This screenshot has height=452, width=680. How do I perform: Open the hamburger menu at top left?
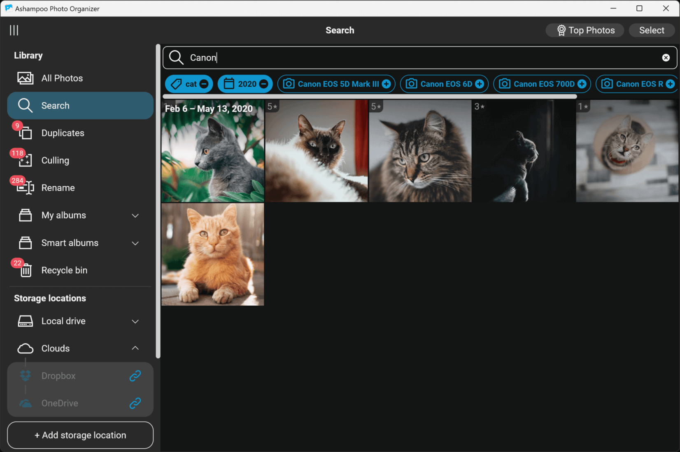coord(14,30)
